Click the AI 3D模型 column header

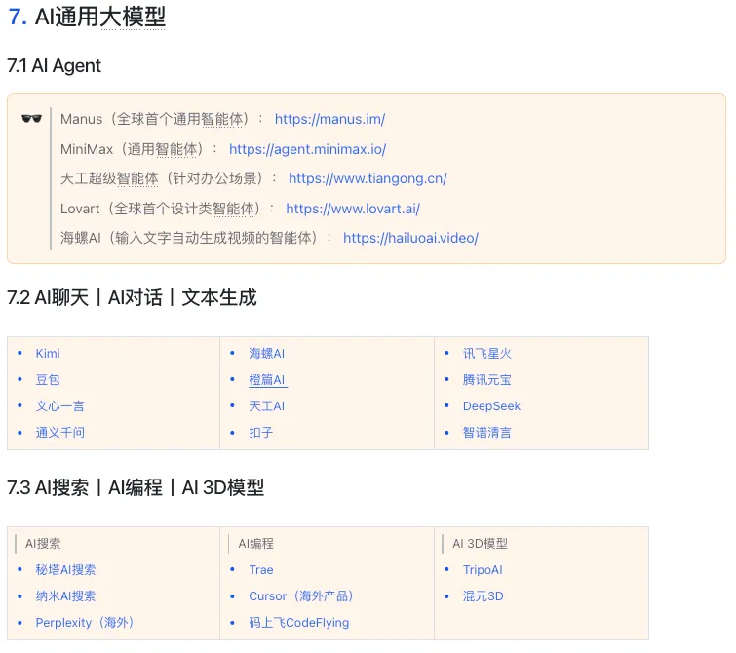(481, 544)
